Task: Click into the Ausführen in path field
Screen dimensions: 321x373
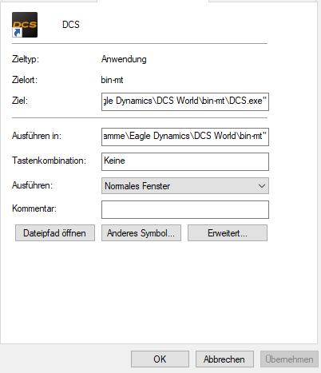Action: 185,137
